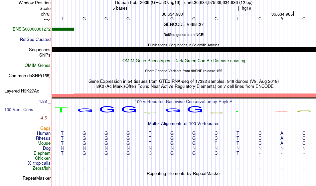Click the Multiz Alignments of 100 Vertebrates title
Screen dimensions: 316x186
[184, 124]
